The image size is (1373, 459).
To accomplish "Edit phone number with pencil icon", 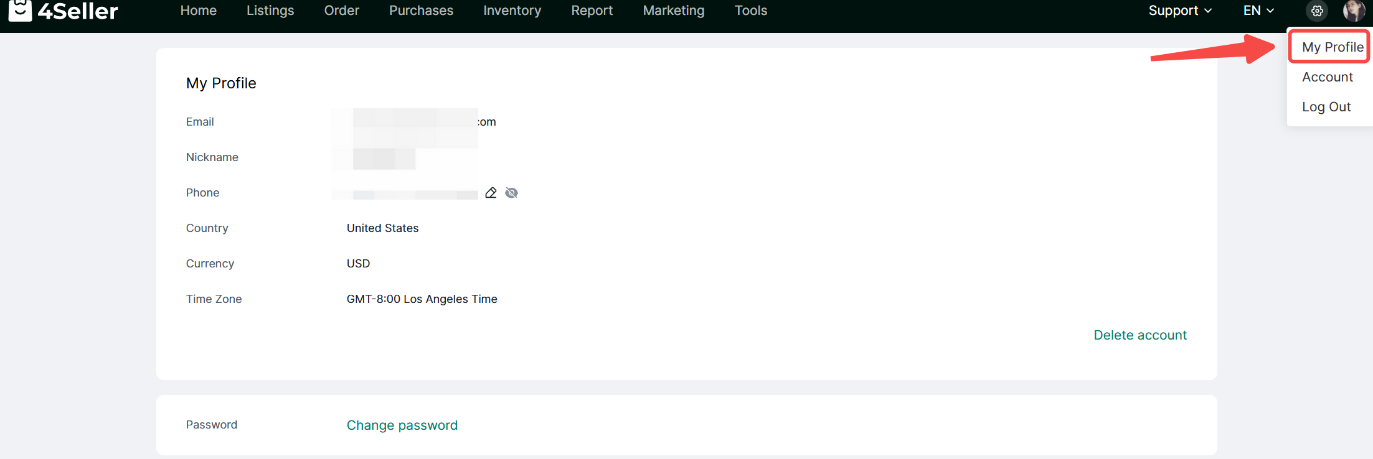I will click(491, 193).
